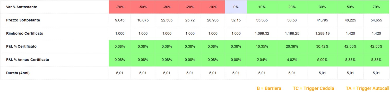Click the TC = Trigger Cedola legend
The width and height of the screenshot is (390, 92).
[x=314, y=88]
